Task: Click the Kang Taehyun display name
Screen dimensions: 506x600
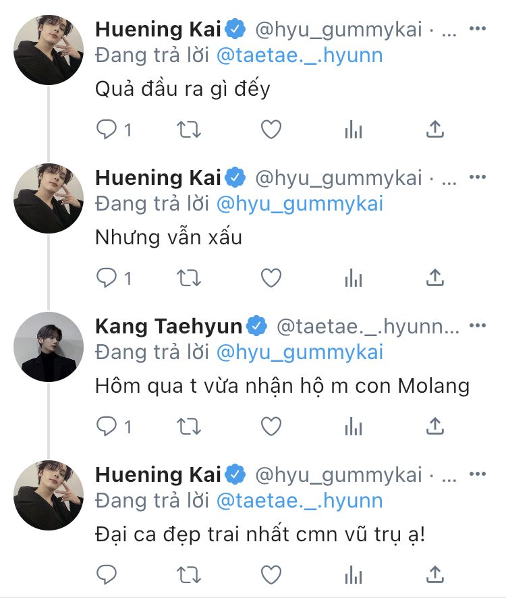Action: [169, 327]
